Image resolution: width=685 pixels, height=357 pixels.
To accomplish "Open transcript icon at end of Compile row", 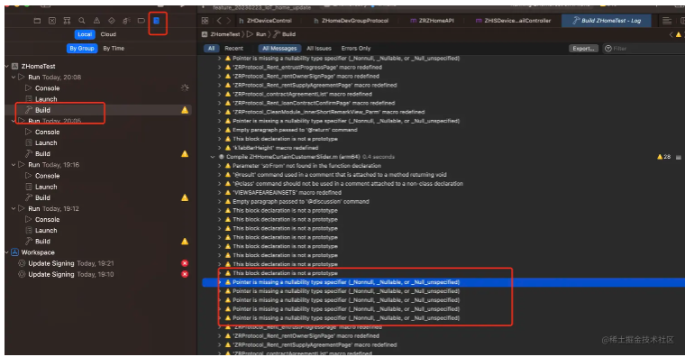I will [x=679, y=157].
